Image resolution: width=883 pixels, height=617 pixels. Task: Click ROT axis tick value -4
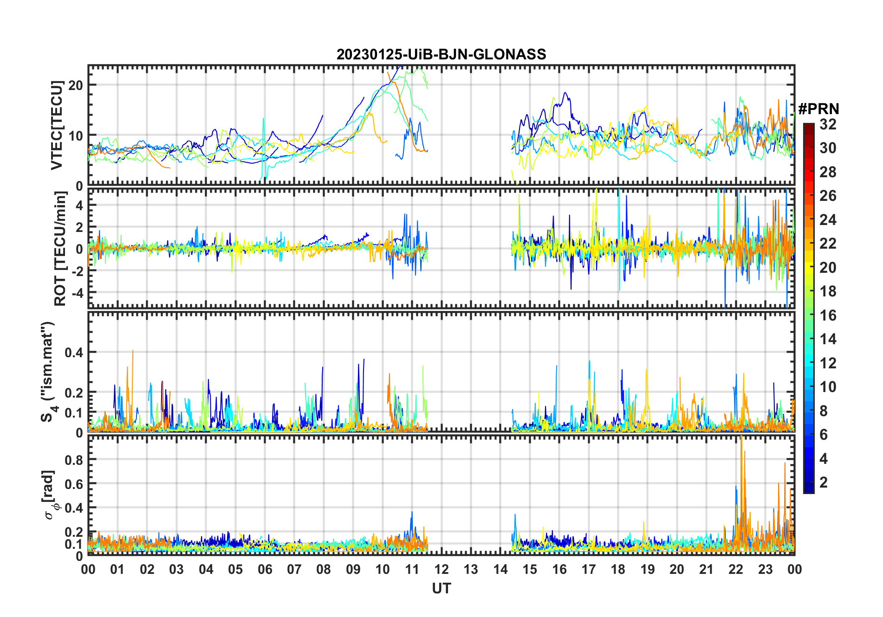tap(77, 293)
